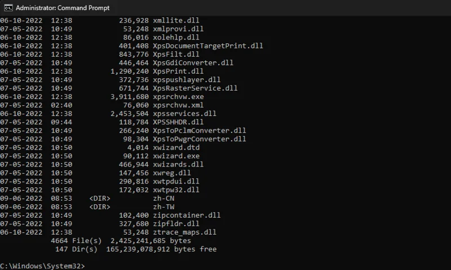Click the Command Prompt icon in title bar
Image resolution: width=451 pixels, height=270 pixels.
(8, 8)
